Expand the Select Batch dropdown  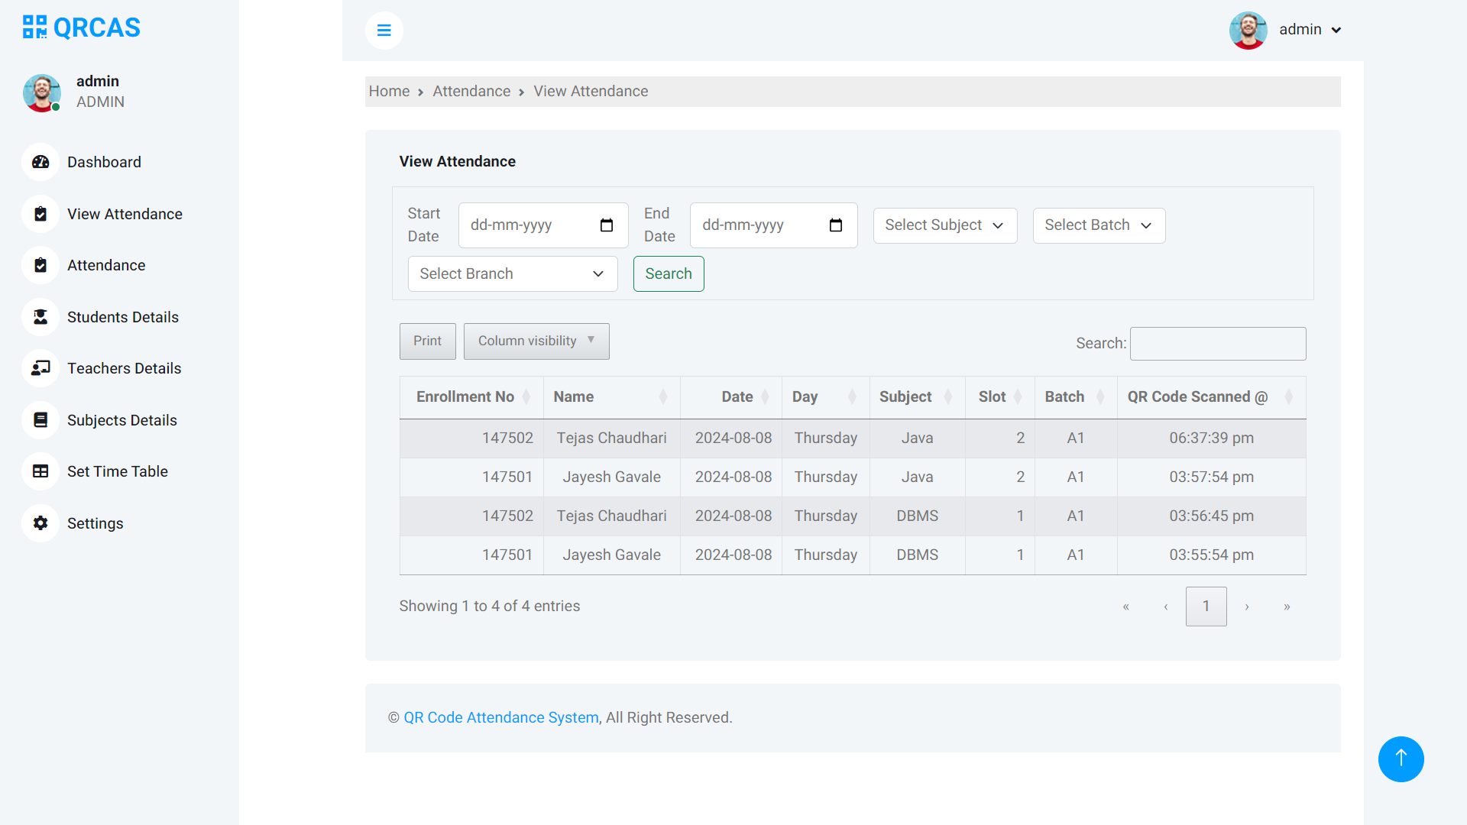point(1098,225)
